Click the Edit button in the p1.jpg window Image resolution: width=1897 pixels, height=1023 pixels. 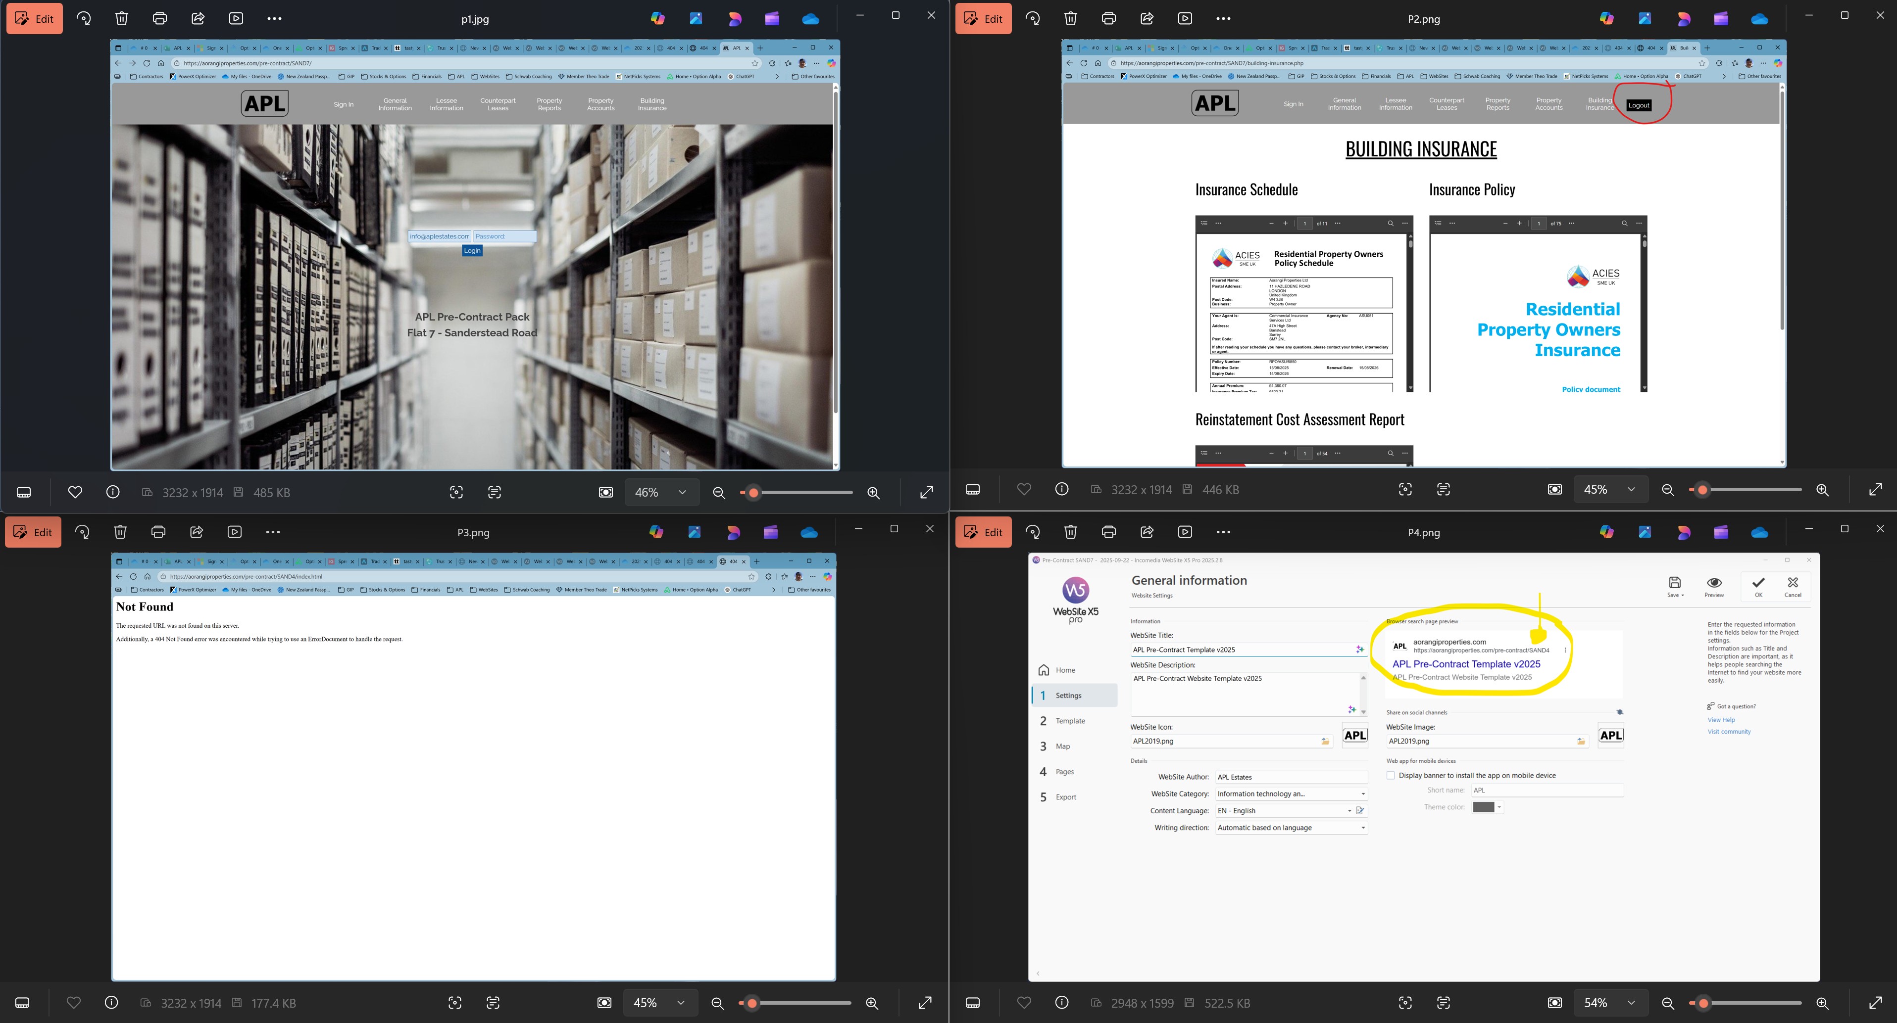(35, 18)
